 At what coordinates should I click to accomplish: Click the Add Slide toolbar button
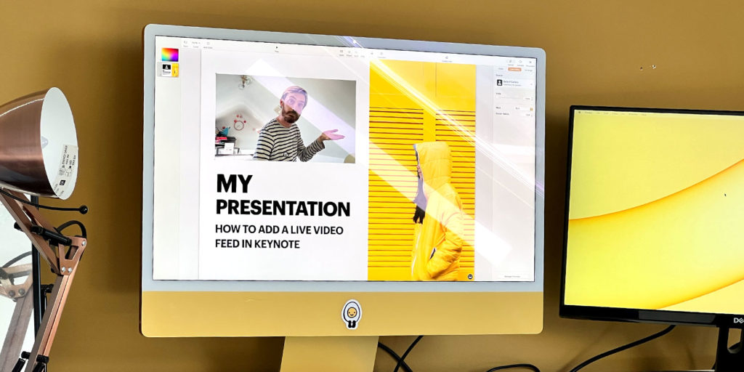click(208, 45)
